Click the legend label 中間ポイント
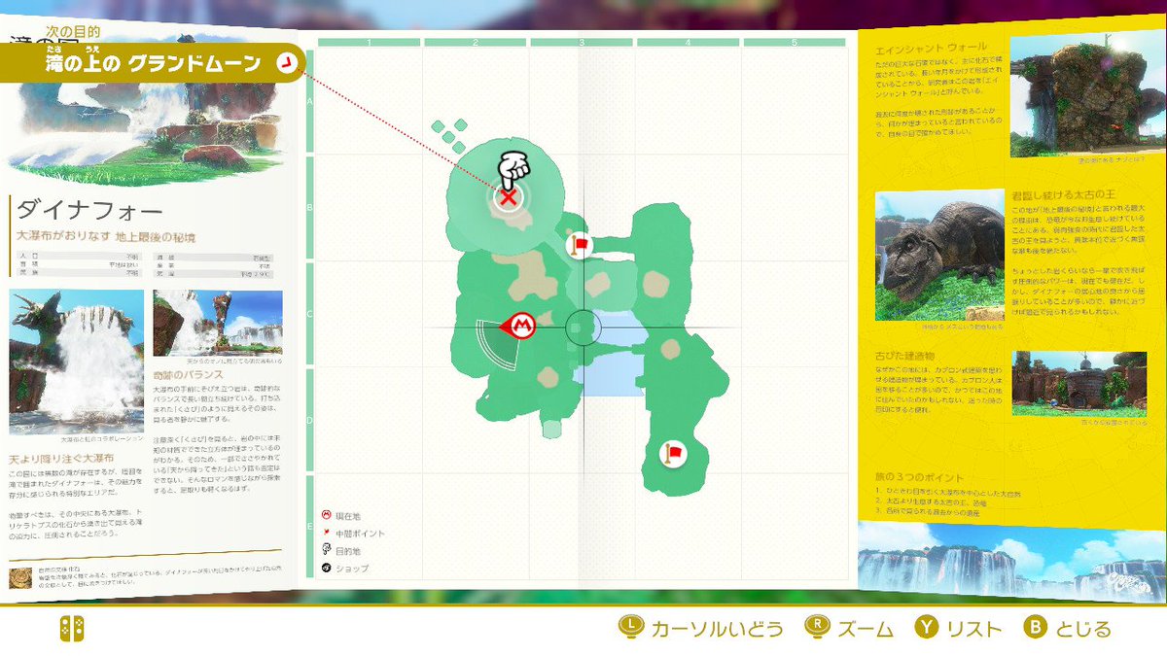The width and height of the screenshot is (1167, 656). (361, 534)
